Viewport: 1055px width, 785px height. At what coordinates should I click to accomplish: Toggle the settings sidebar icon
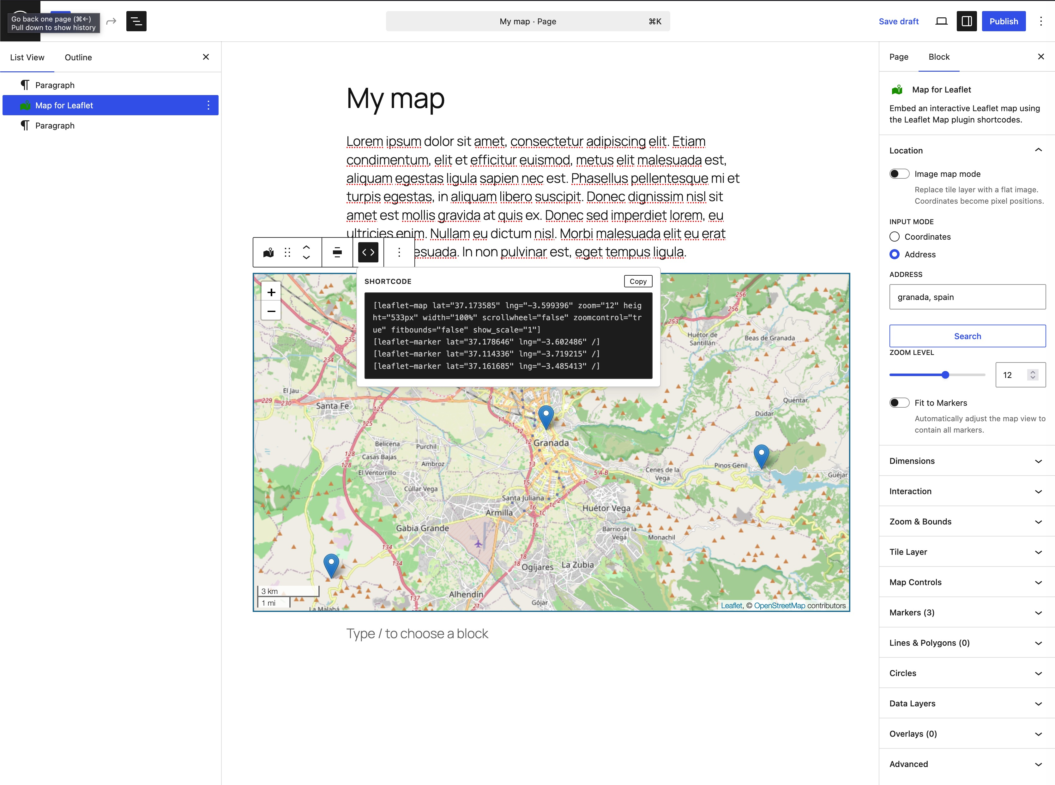(967, 21)
